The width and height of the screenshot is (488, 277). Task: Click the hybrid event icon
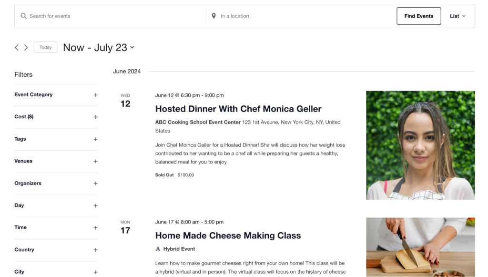[158, 248]
